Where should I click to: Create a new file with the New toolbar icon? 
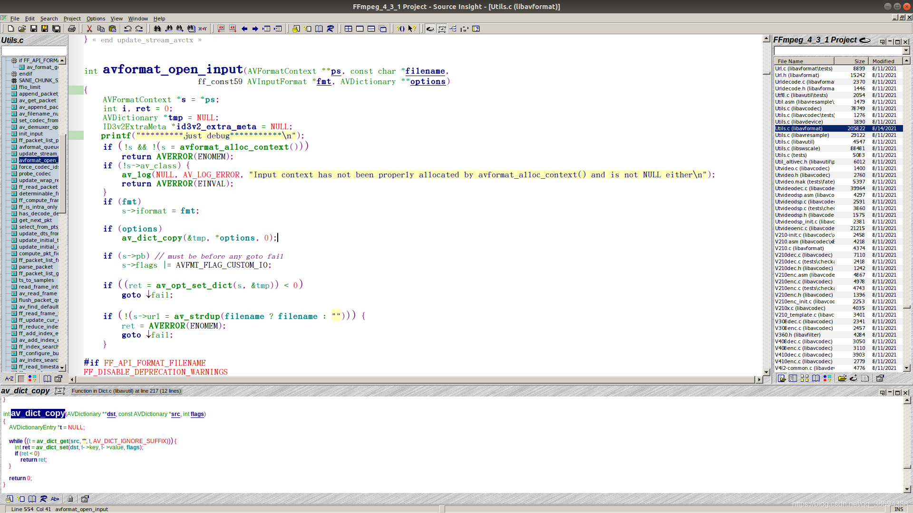point(10,29)
